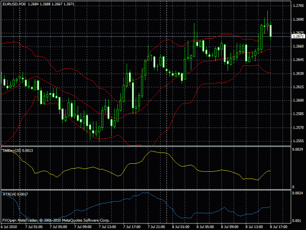The height and width of the screenshot is (230, 306).
Task: Select the last white candlestick on the chart
Action: coord(271,31)
